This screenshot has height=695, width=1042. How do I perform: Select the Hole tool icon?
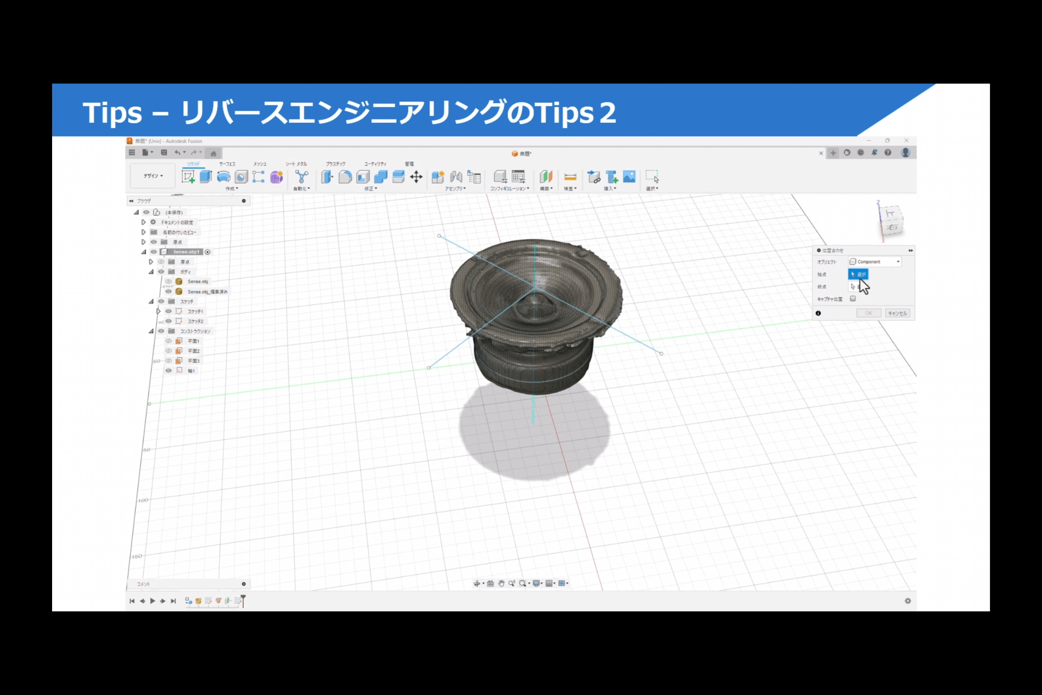[241, 176]
